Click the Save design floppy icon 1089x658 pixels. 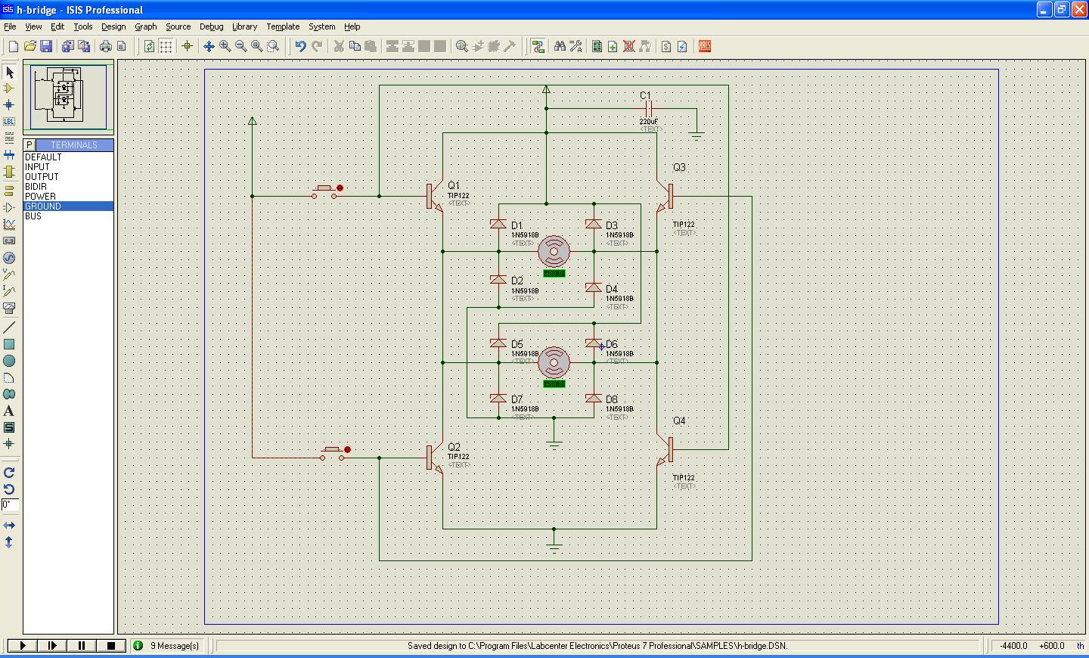pos(46,46)
